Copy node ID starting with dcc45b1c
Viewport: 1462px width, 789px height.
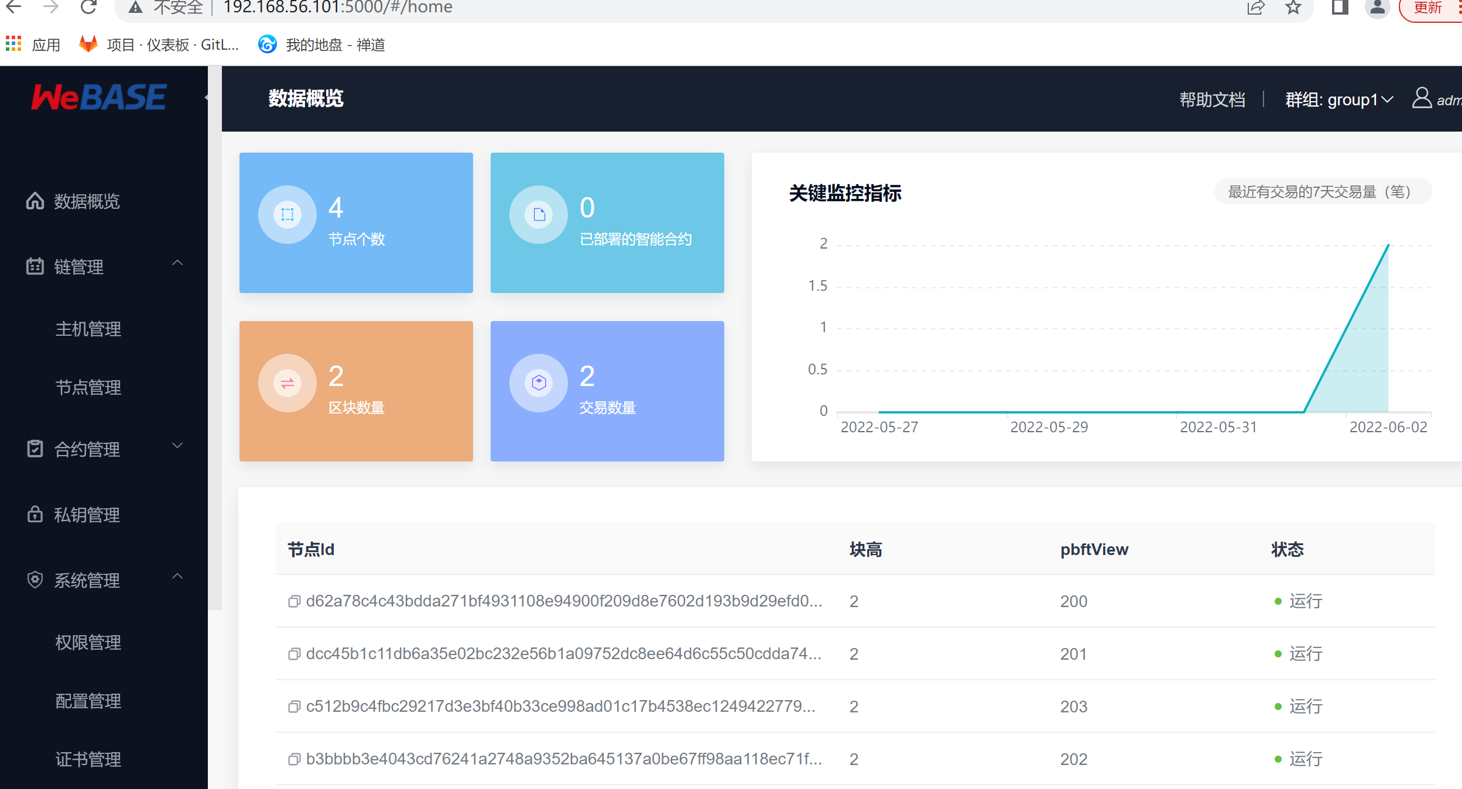pos(294,654)
